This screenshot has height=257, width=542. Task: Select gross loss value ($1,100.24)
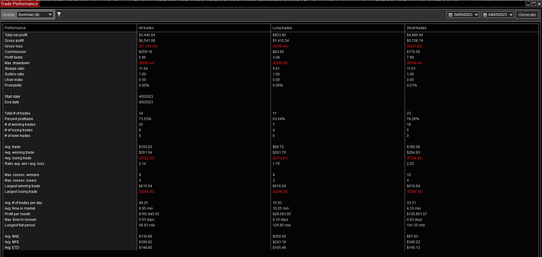(148, 46)
